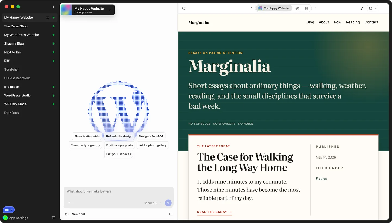392x223 pixels.
Task: Expand the My Happy Website local preview dropdown
Action: pyautogui.click(x=88, y=10)
